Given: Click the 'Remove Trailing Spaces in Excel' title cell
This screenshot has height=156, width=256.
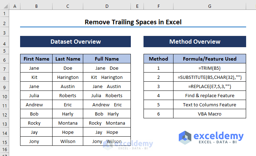Looking at the screenshot, I should (133, 22).
